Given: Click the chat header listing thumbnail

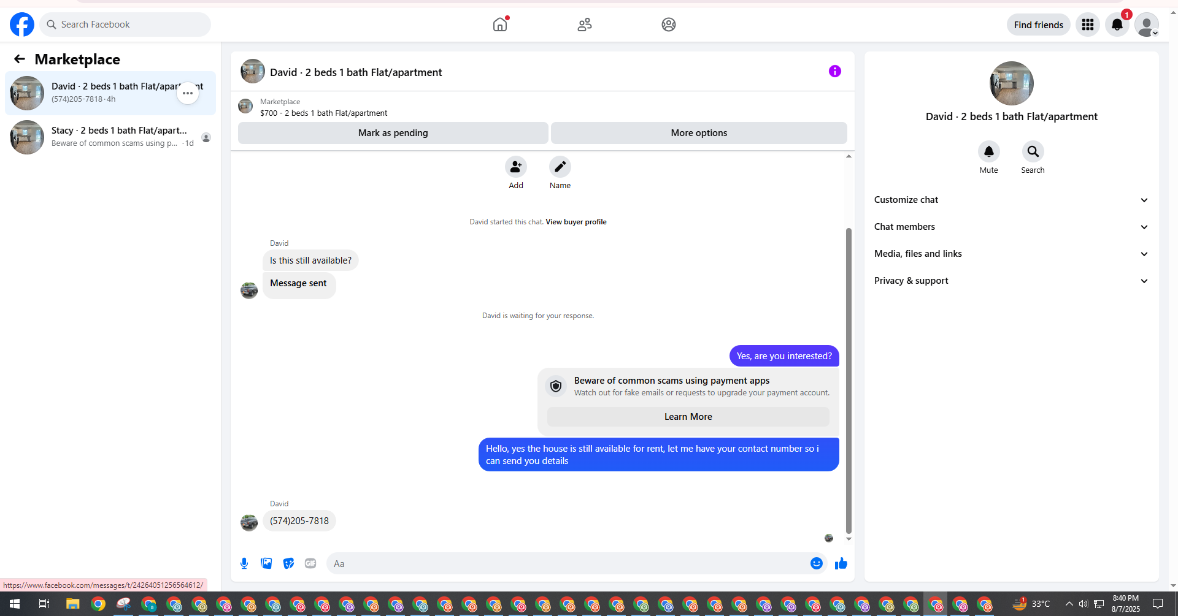Looking at the screenshot, I should pyautogui.click(x=253, y=71).
